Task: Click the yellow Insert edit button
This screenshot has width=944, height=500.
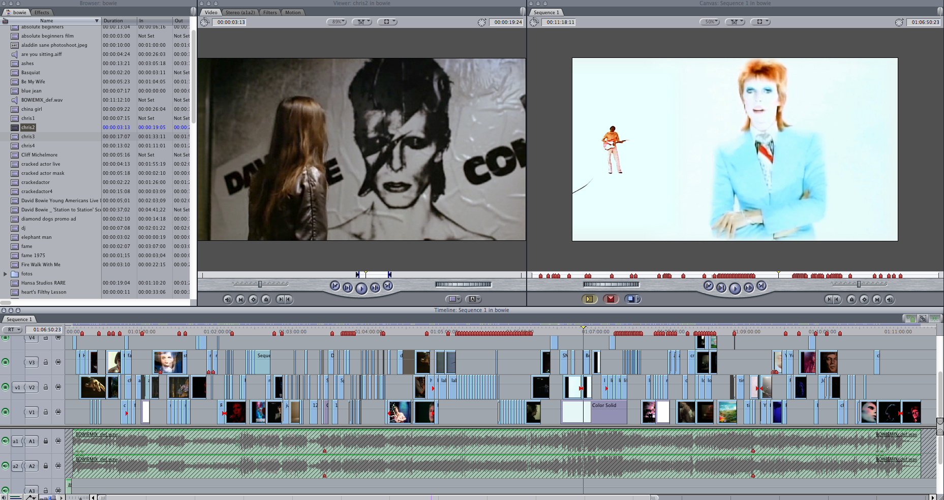Action: pos(589,299)
